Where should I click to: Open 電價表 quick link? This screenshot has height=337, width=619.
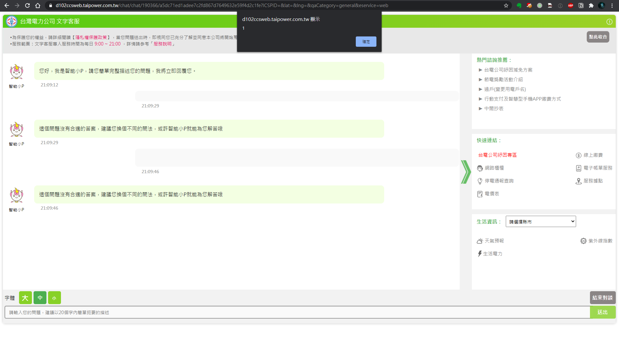488,194
